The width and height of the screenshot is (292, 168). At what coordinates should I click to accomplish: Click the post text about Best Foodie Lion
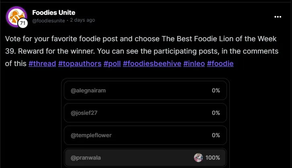coord(141,51)
